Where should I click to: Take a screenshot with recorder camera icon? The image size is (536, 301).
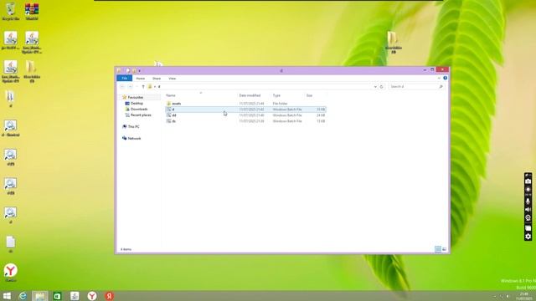tap(528, 181)
